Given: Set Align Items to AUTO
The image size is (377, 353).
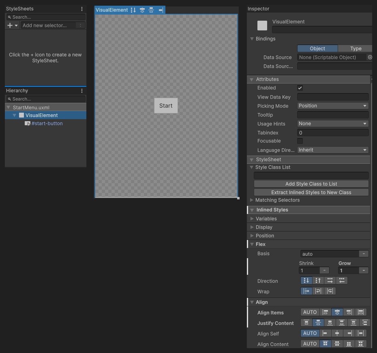Looking at the screenshot, I should tap(310, 312).
